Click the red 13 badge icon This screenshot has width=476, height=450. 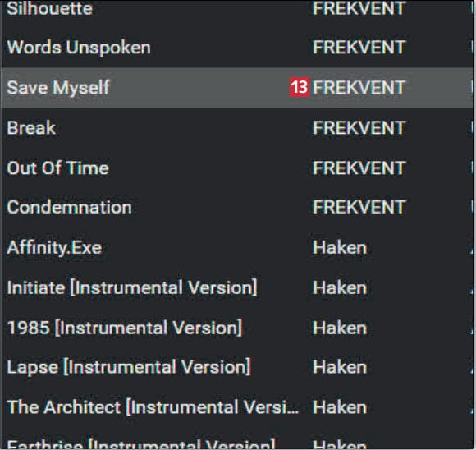299,88
